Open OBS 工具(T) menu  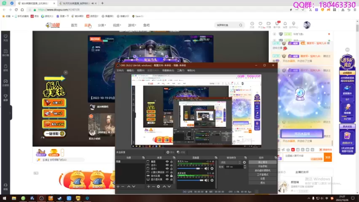(180, 70)
